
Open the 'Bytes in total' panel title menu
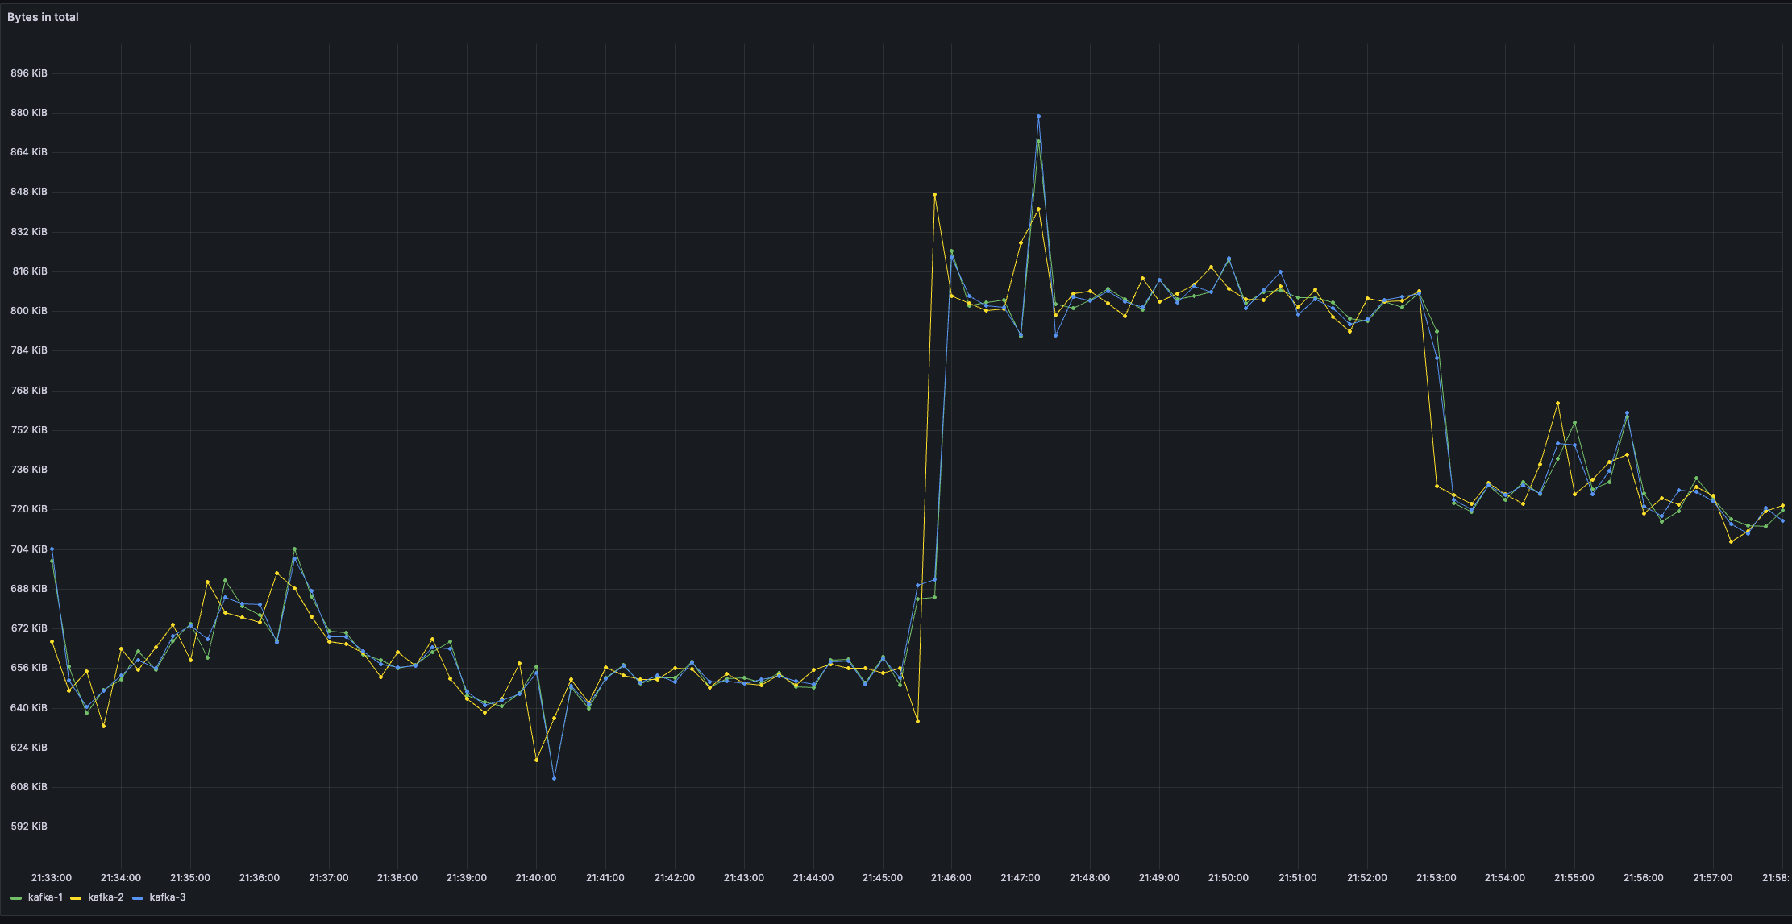[x=43, y=17]
